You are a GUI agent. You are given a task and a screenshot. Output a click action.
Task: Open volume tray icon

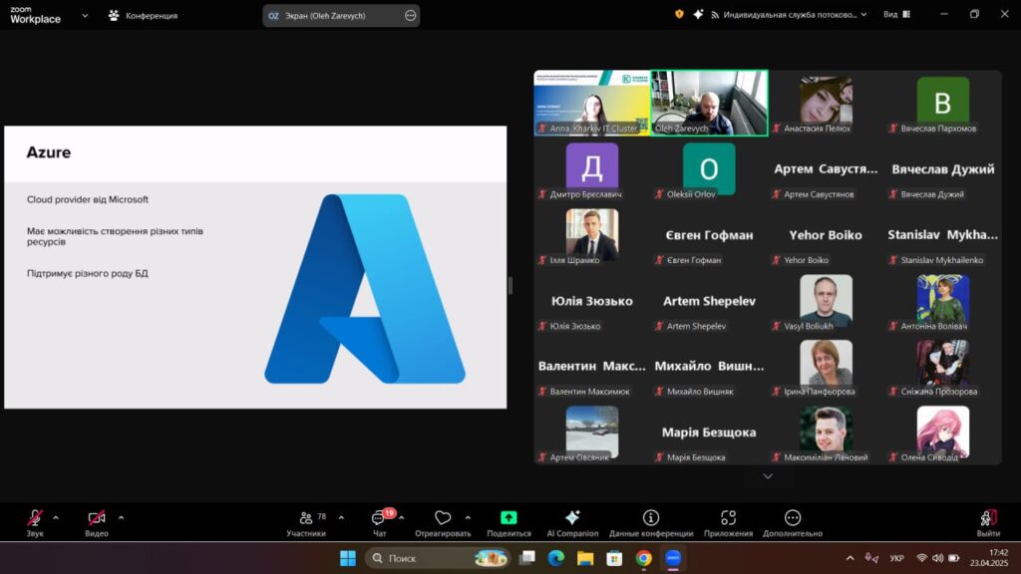[x=937, y=558]
